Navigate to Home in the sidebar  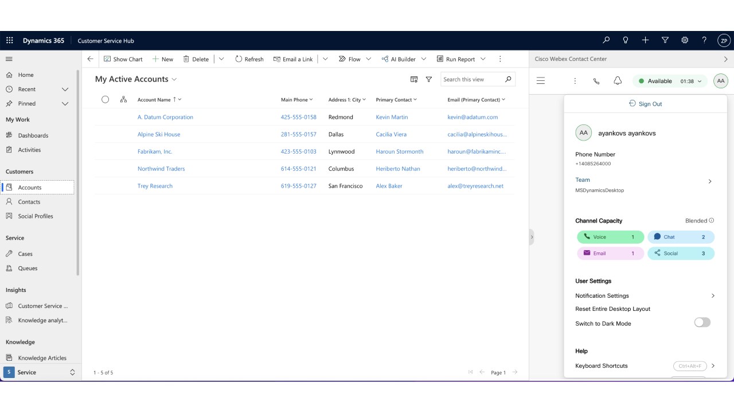tap(26, 75)
